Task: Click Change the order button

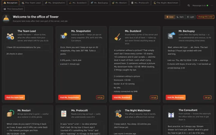Action: click(205, 17)
